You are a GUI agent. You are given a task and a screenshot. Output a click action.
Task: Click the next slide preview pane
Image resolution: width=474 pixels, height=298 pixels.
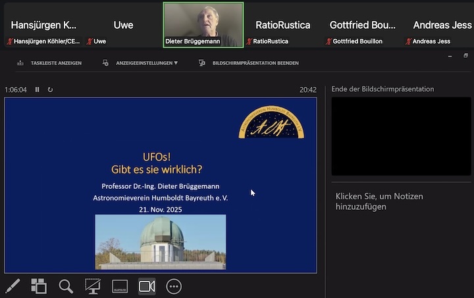(x=401, y=136)
